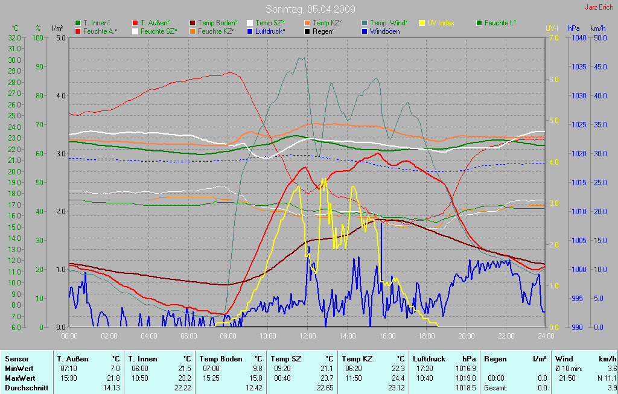Viewport: 618px width, 394px height.
Task: Click the white Feuchte SZ legend swatch
Action: pos(135,31)
